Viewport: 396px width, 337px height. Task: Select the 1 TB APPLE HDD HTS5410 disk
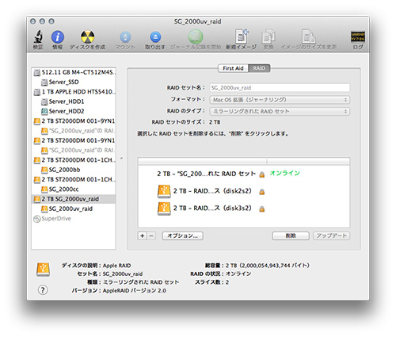click(x=74, y=92)
